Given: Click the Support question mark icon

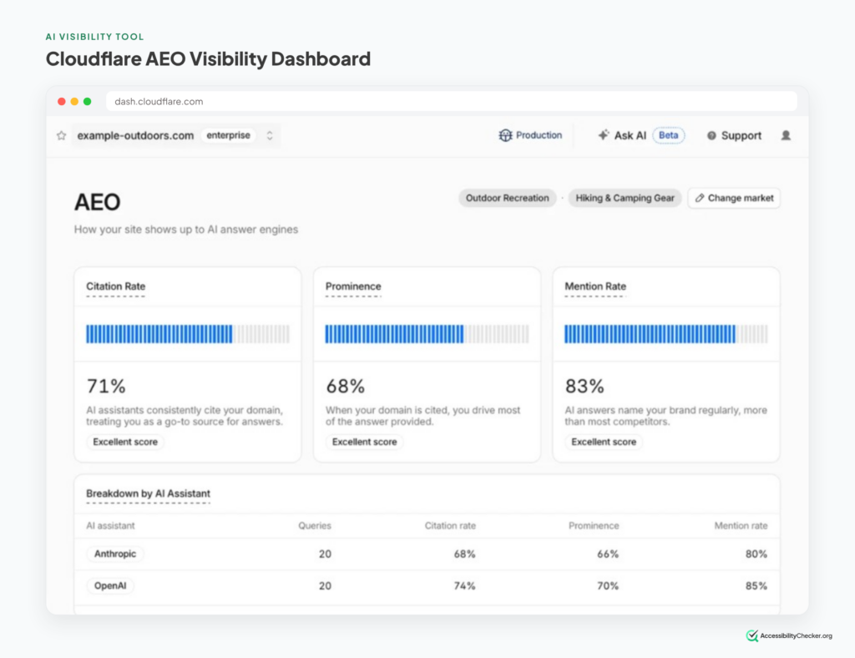Looking at the screenshot, I should point(711,136).
